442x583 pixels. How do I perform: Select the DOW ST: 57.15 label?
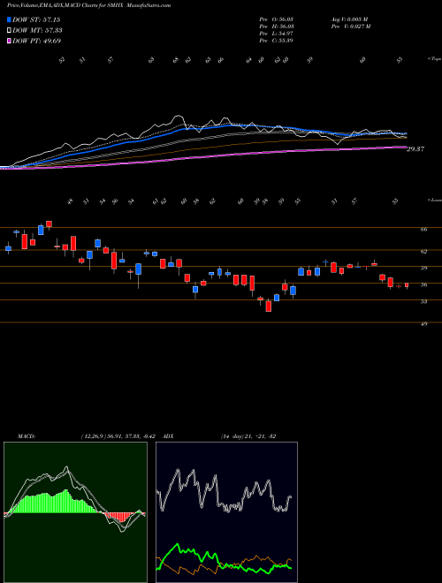pos(36,19)
